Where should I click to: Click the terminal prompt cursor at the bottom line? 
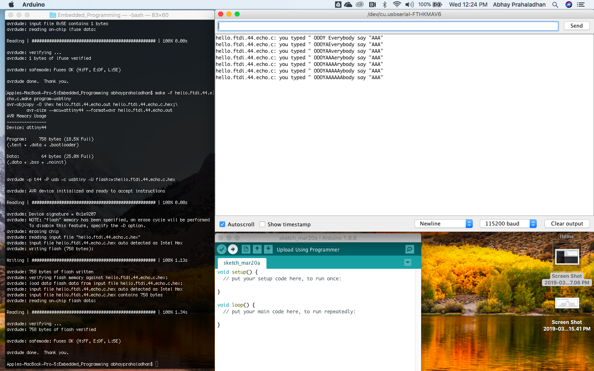(x=157, y=364)
